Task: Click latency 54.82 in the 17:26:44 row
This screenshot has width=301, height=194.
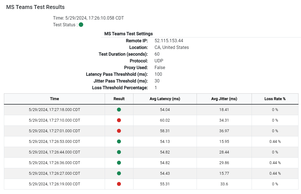Action: pyautogui.click(x=165, y=152)
